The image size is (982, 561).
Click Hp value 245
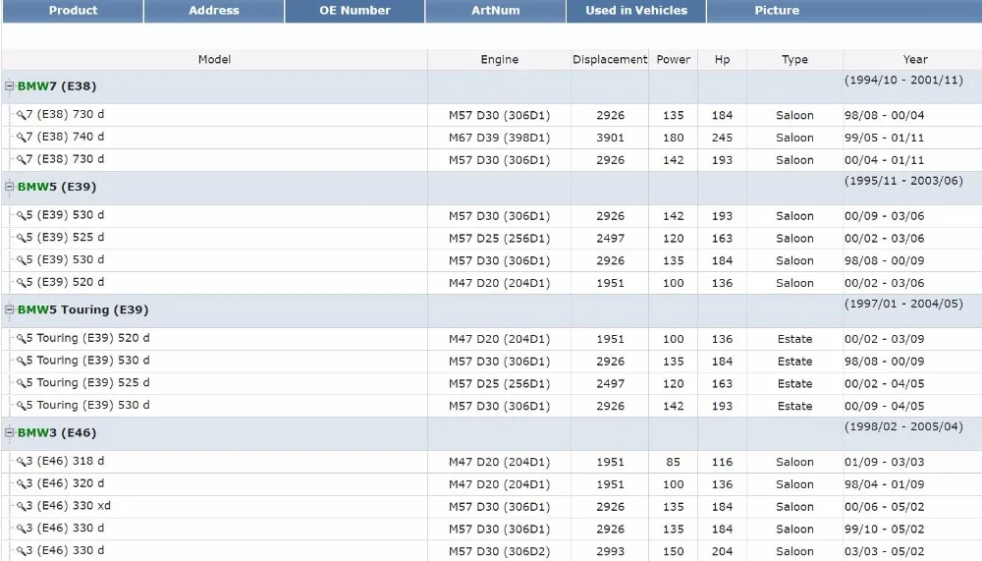[x=722, y=138]
